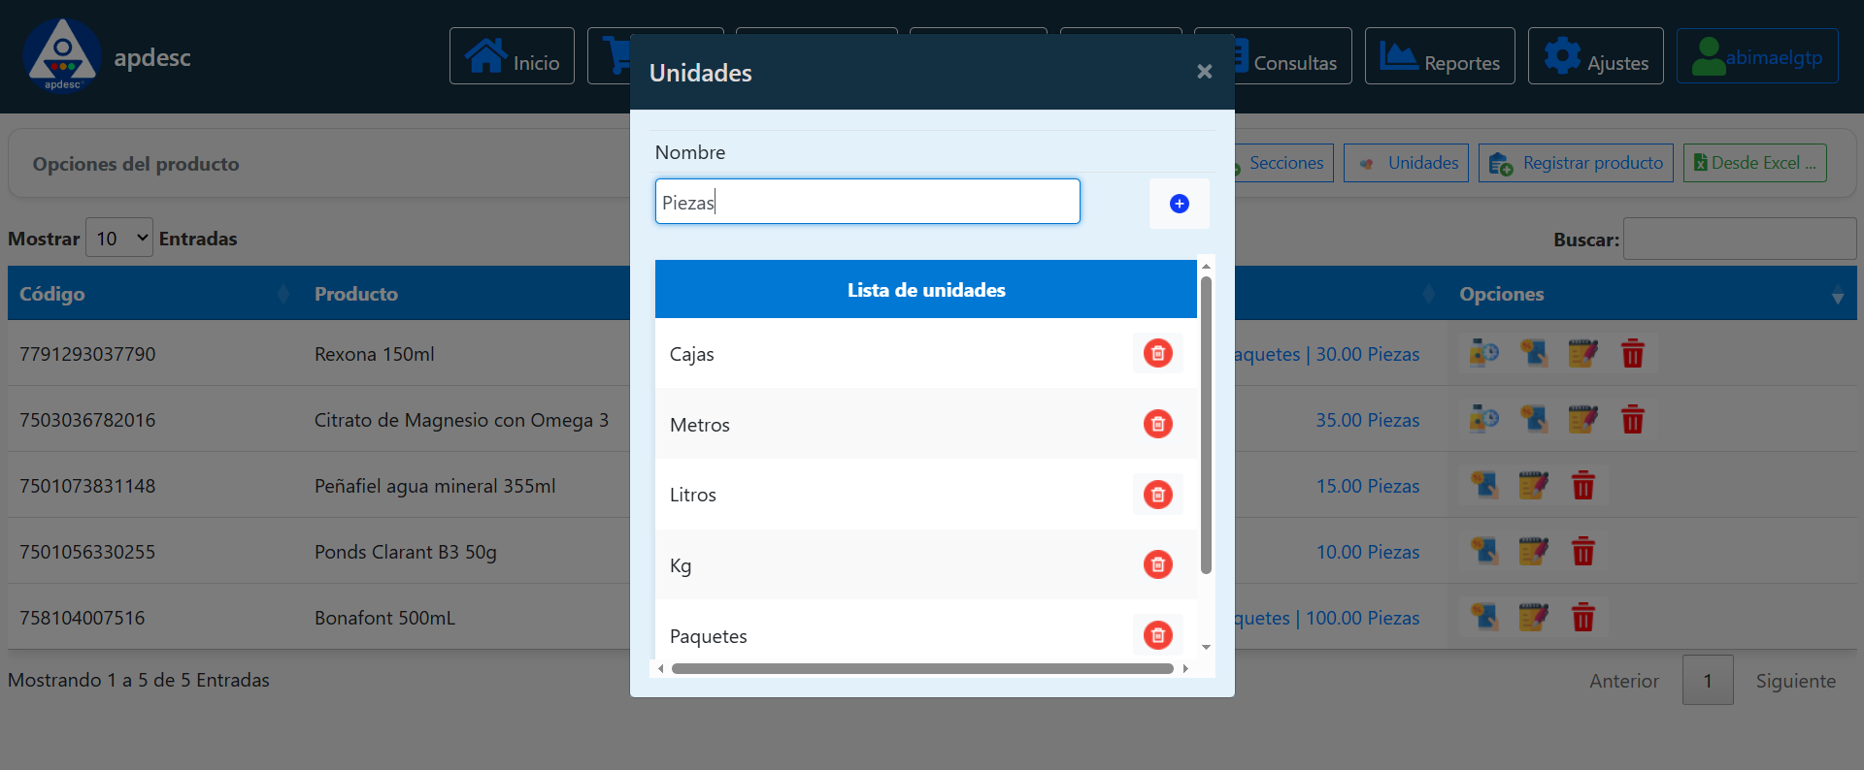Click the Anterior pagination link
1864x770 pixels.
click(x=1624, y=681)
